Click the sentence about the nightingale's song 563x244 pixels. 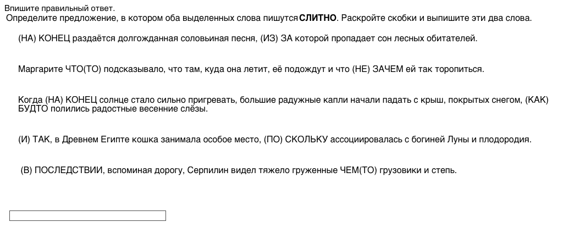click(247, 39)
